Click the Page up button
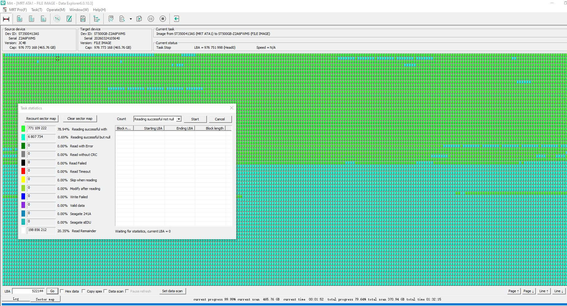567x306 pixels. [x=513, y=291]
